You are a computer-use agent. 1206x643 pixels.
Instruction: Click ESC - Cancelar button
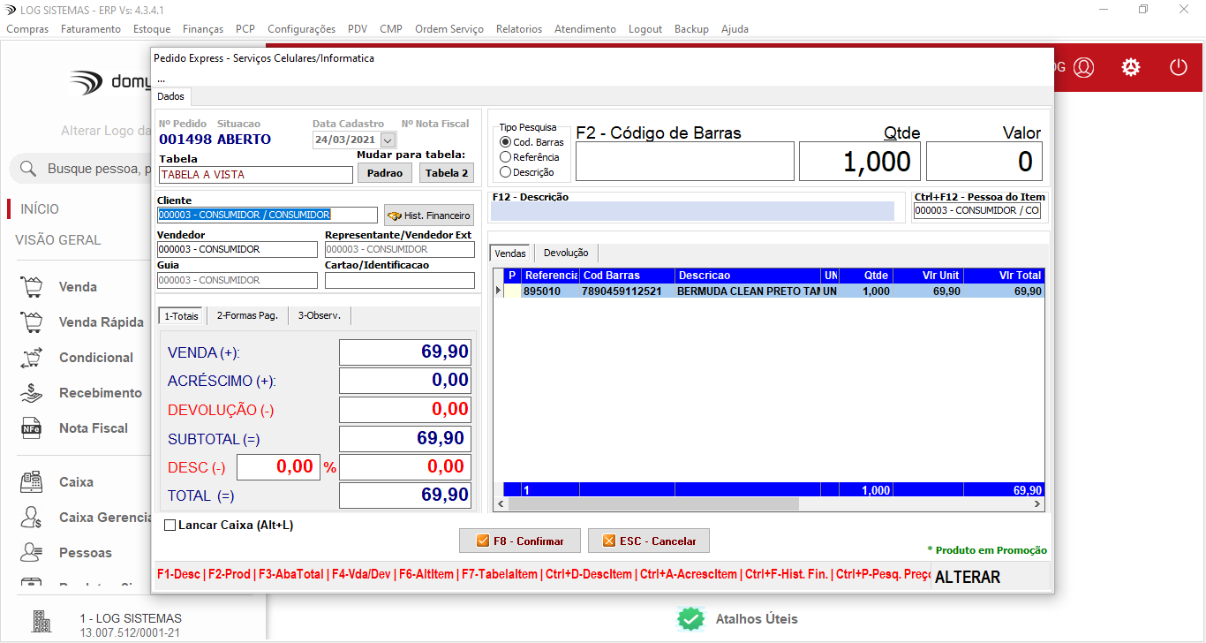649,541
